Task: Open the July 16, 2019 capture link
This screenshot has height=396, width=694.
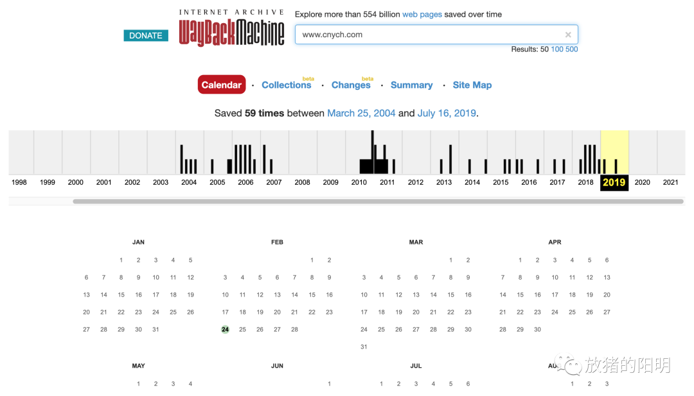Action: pyautogui.click(x=447, y=113)
